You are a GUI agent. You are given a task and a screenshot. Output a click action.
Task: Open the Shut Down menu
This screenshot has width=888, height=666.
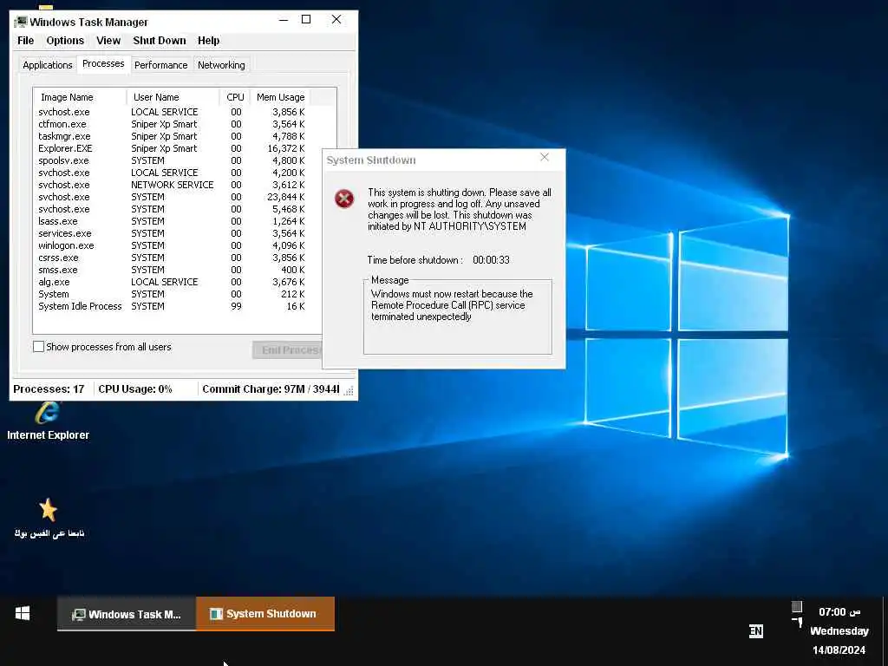pos(160,41)
